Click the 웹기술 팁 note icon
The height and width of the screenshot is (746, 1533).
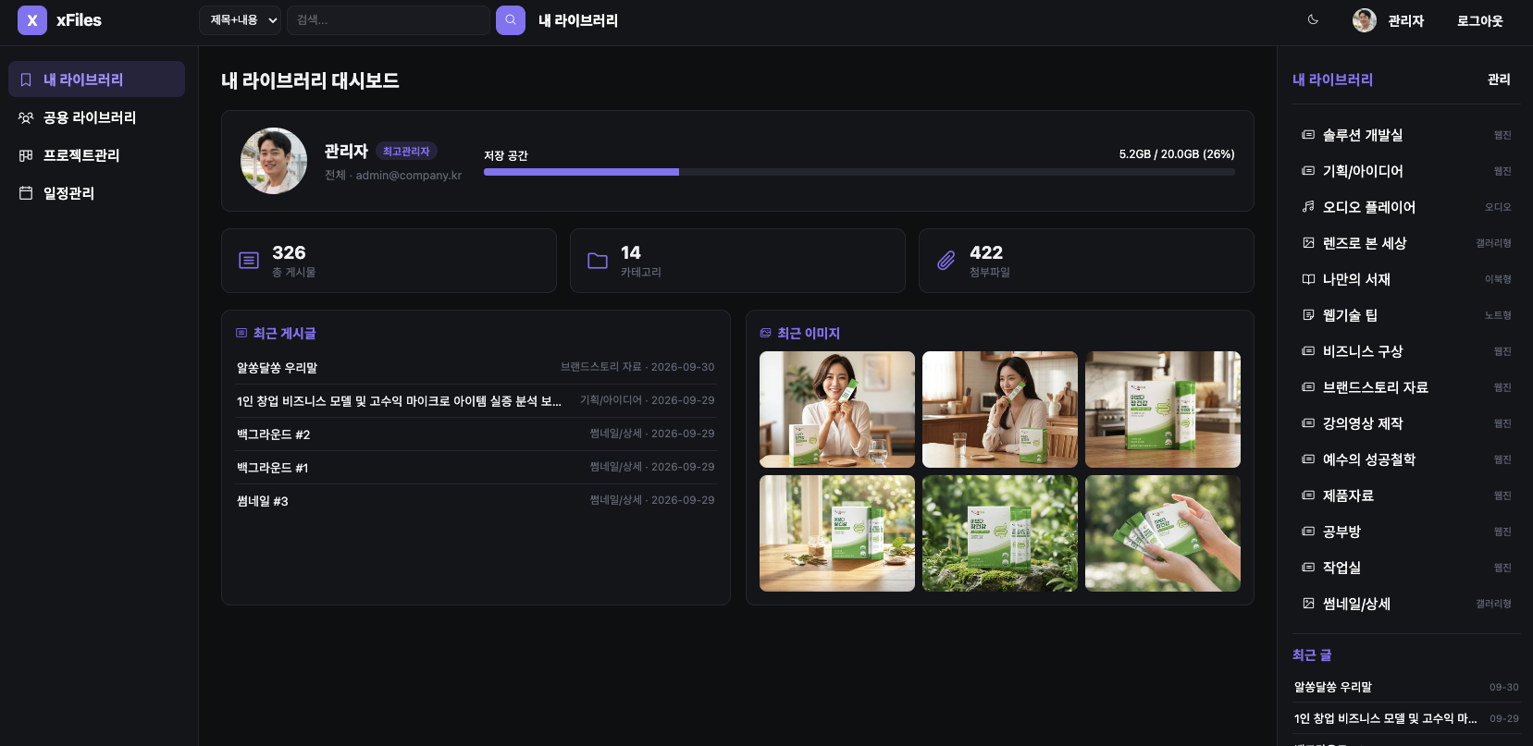click(1308, 315)
